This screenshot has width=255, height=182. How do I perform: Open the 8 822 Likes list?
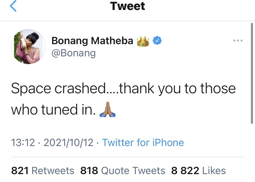[x=198, y=171]
